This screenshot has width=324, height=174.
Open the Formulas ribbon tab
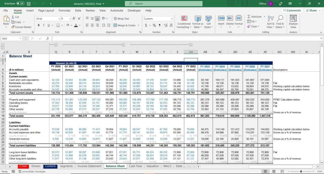pos(65,10)
